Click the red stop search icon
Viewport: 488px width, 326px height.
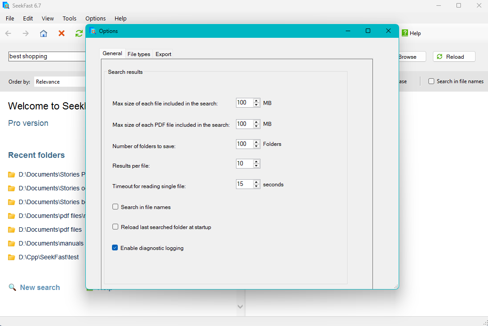point(61,33)
